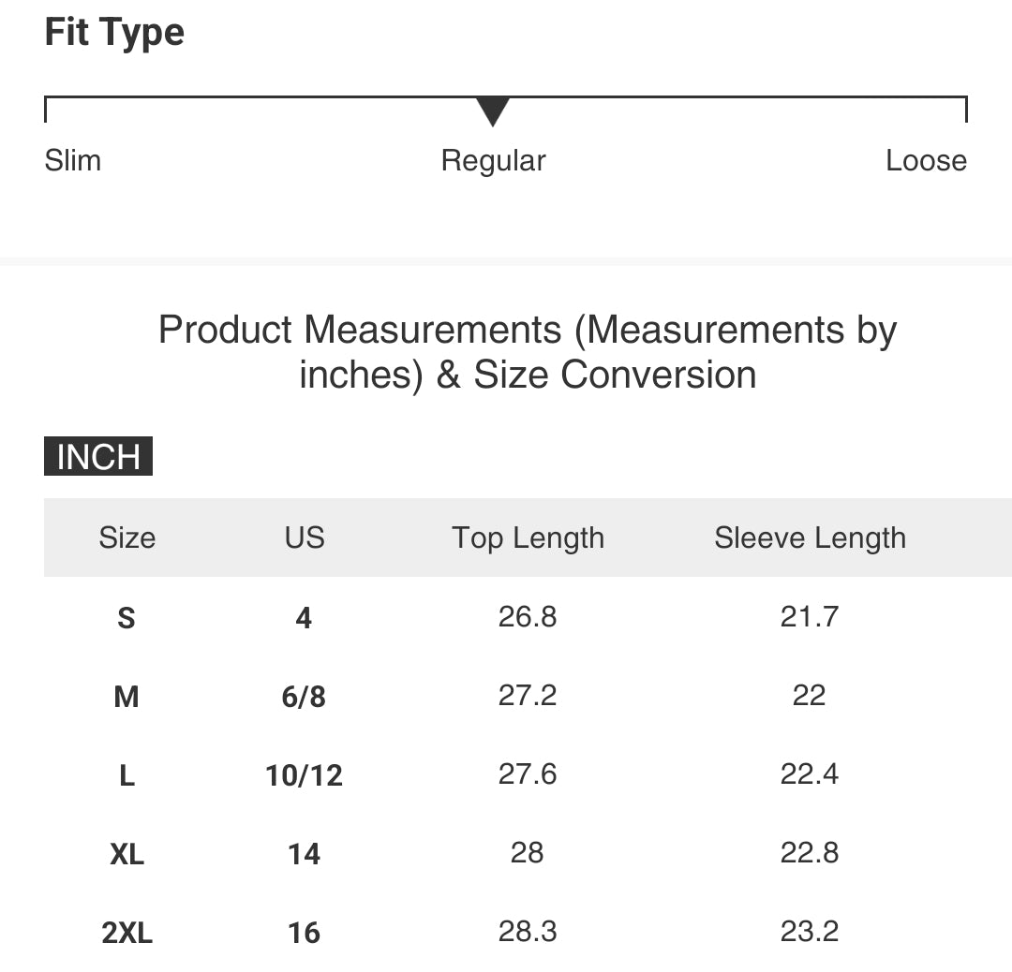Select the INCH unit tab

pos(98,457)
